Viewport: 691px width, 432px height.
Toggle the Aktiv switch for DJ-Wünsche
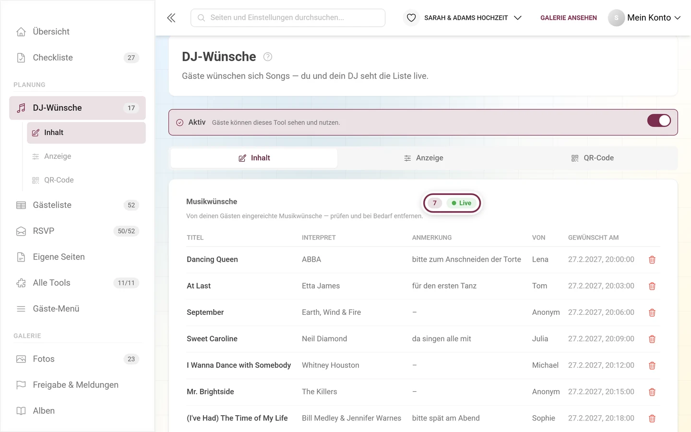pyautogui.click(x=659, y=120)
